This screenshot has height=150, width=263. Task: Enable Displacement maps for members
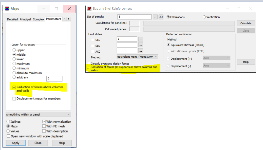(14, 99)
